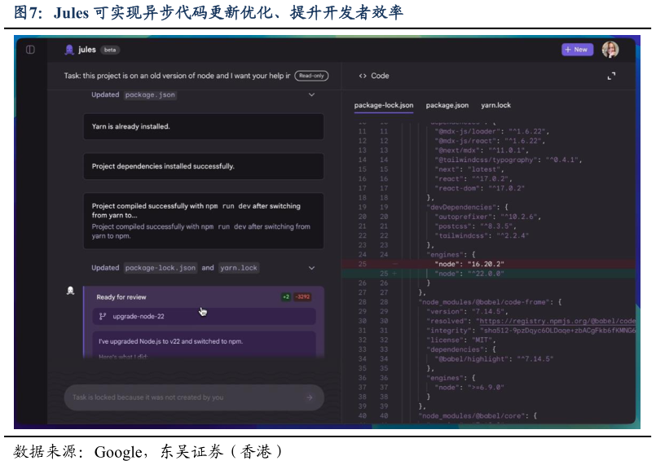
Task: Collapse the Updated package-lock.json and yarn.lock chevron
Action: point(311,268)
